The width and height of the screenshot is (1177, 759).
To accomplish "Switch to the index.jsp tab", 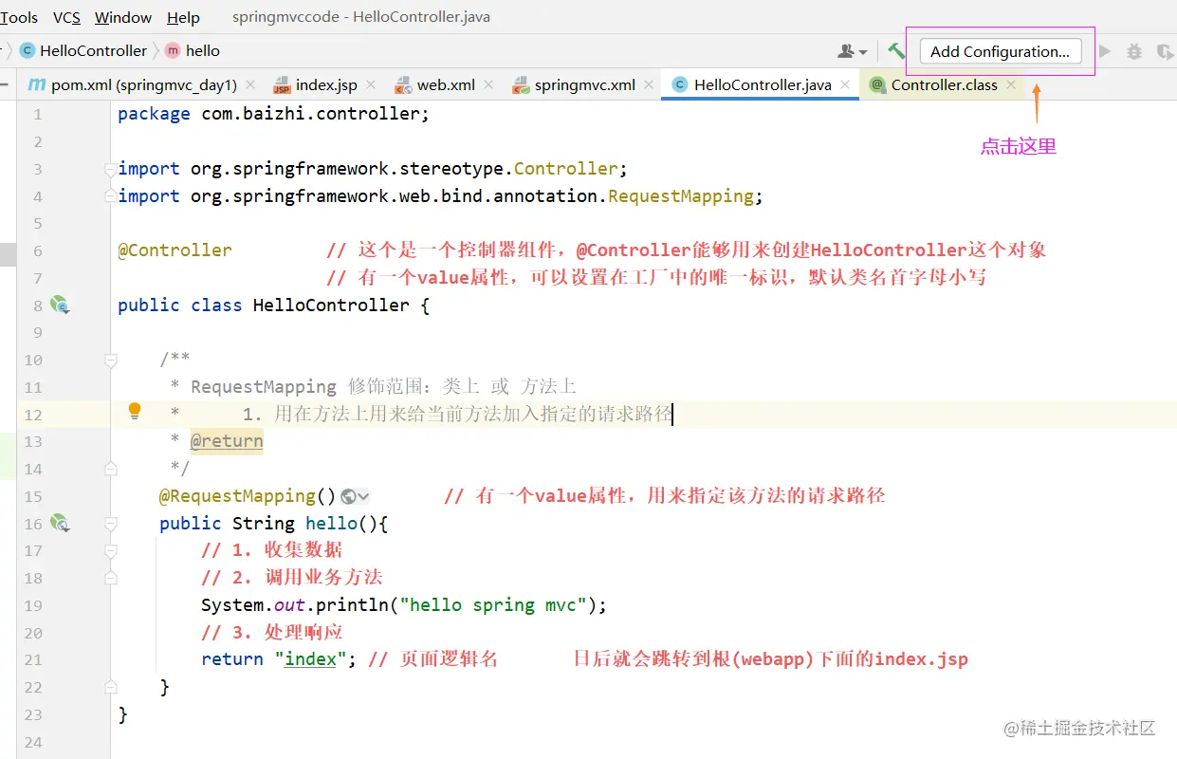I will point(326,84).
